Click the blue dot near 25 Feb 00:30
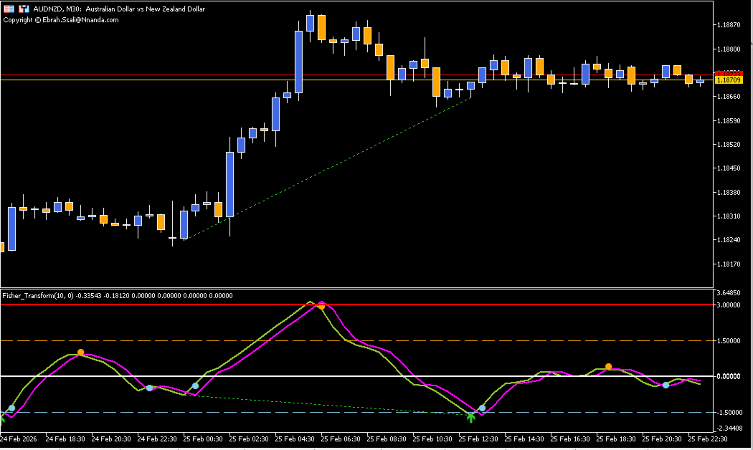 (196, 386)
